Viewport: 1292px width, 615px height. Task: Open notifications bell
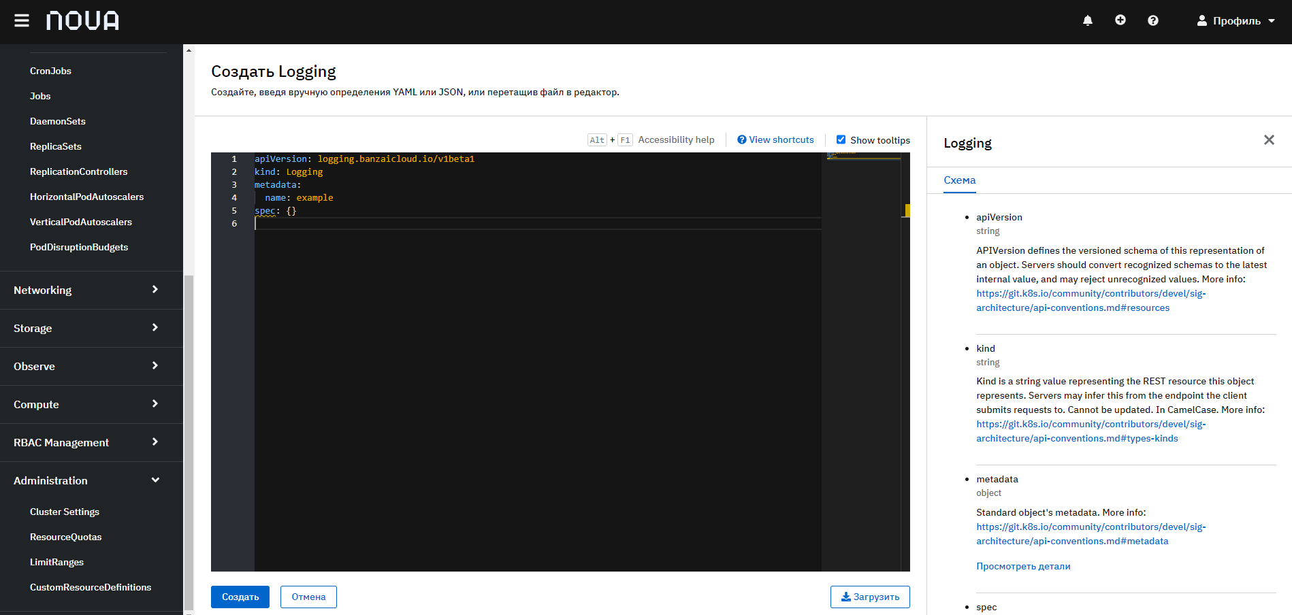pos(1088,20)
